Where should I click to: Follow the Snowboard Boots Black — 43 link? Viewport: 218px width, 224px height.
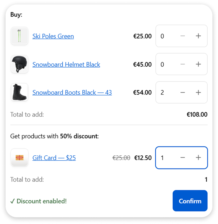click(72, 93)
